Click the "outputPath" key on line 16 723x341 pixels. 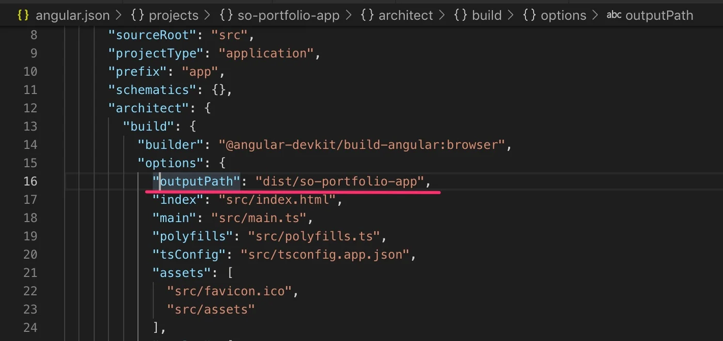pos(197,181)
